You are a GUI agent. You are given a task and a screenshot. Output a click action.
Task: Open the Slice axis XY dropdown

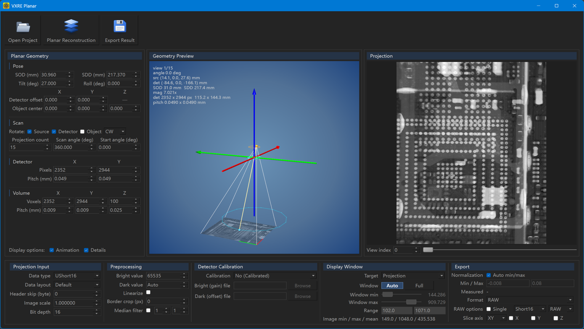496,318
